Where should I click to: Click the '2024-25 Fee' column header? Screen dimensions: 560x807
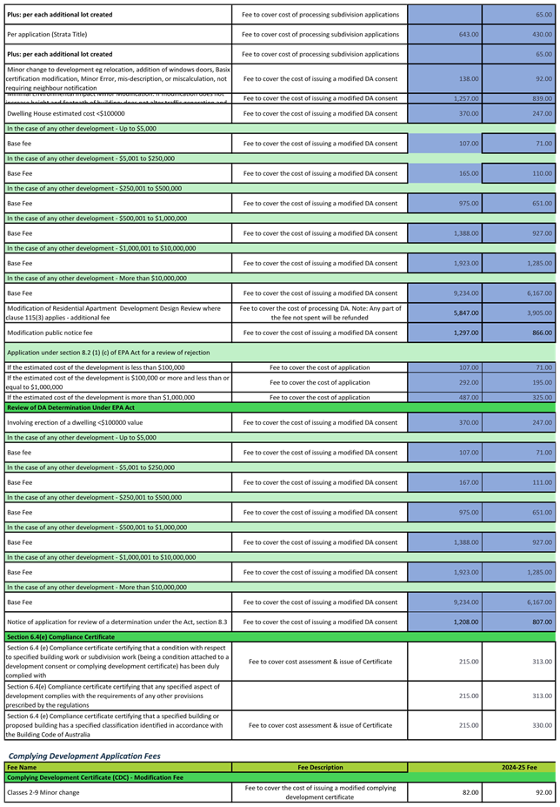(519, 767)
